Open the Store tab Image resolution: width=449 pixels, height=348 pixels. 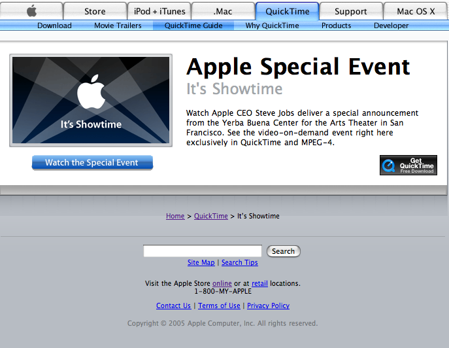95,11
